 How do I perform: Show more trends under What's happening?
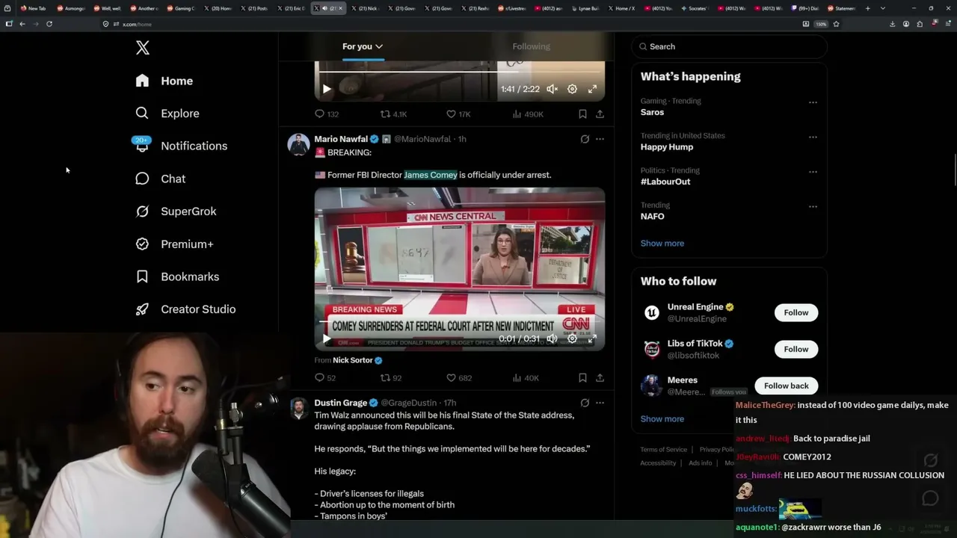tap(662, 243)
